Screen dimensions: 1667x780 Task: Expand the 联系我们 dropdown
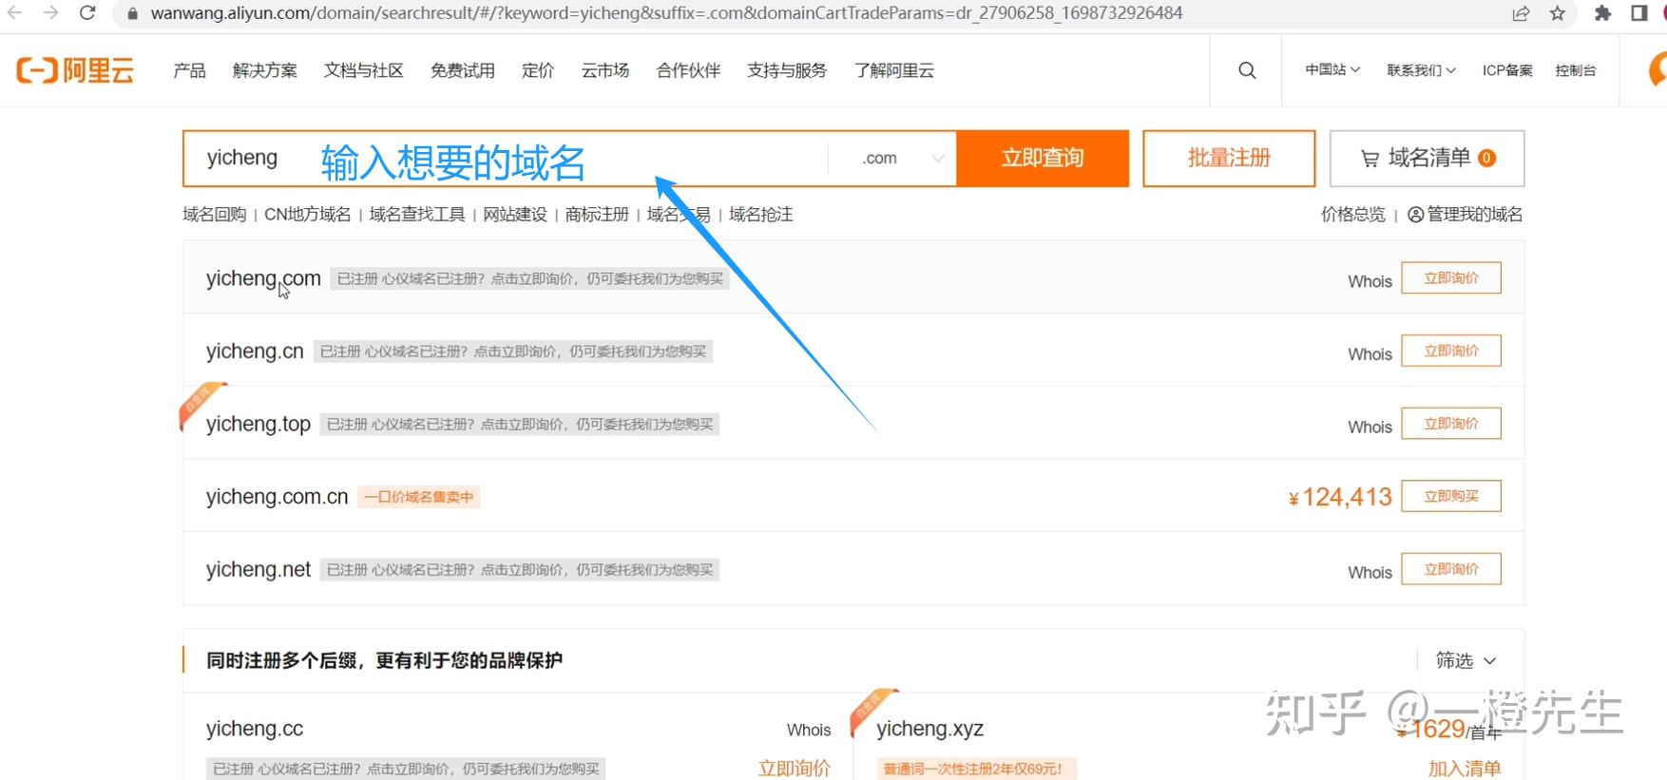[x=1421, y=70]
